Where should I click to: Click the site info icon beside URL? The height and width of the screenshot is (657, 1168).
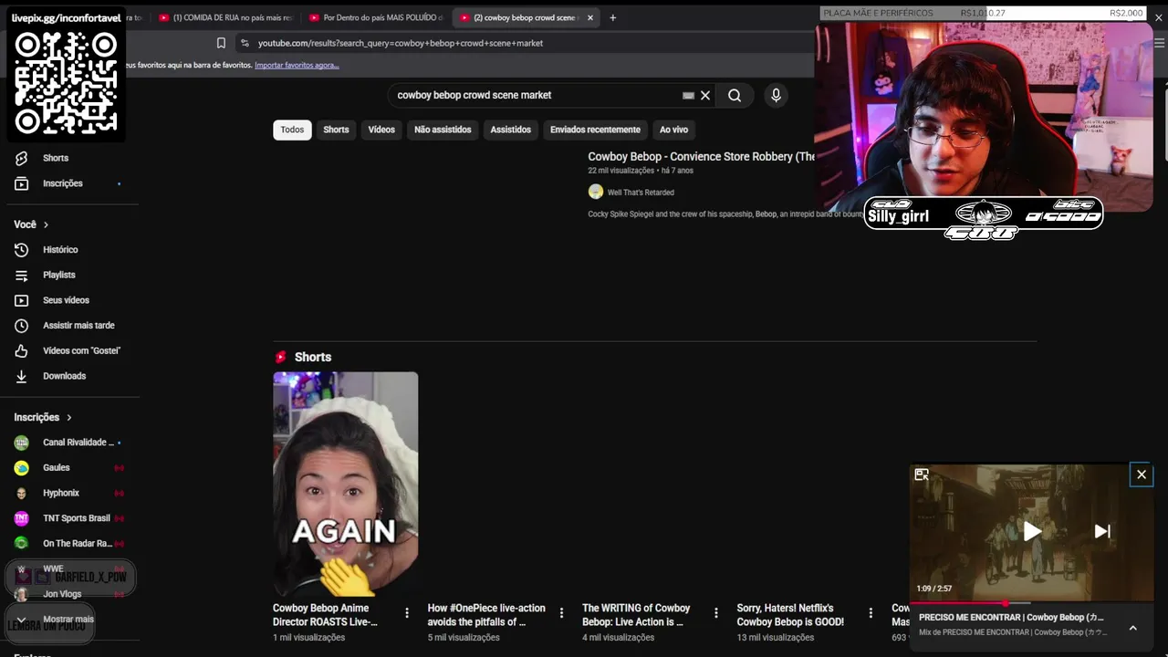tap(245, 43)
